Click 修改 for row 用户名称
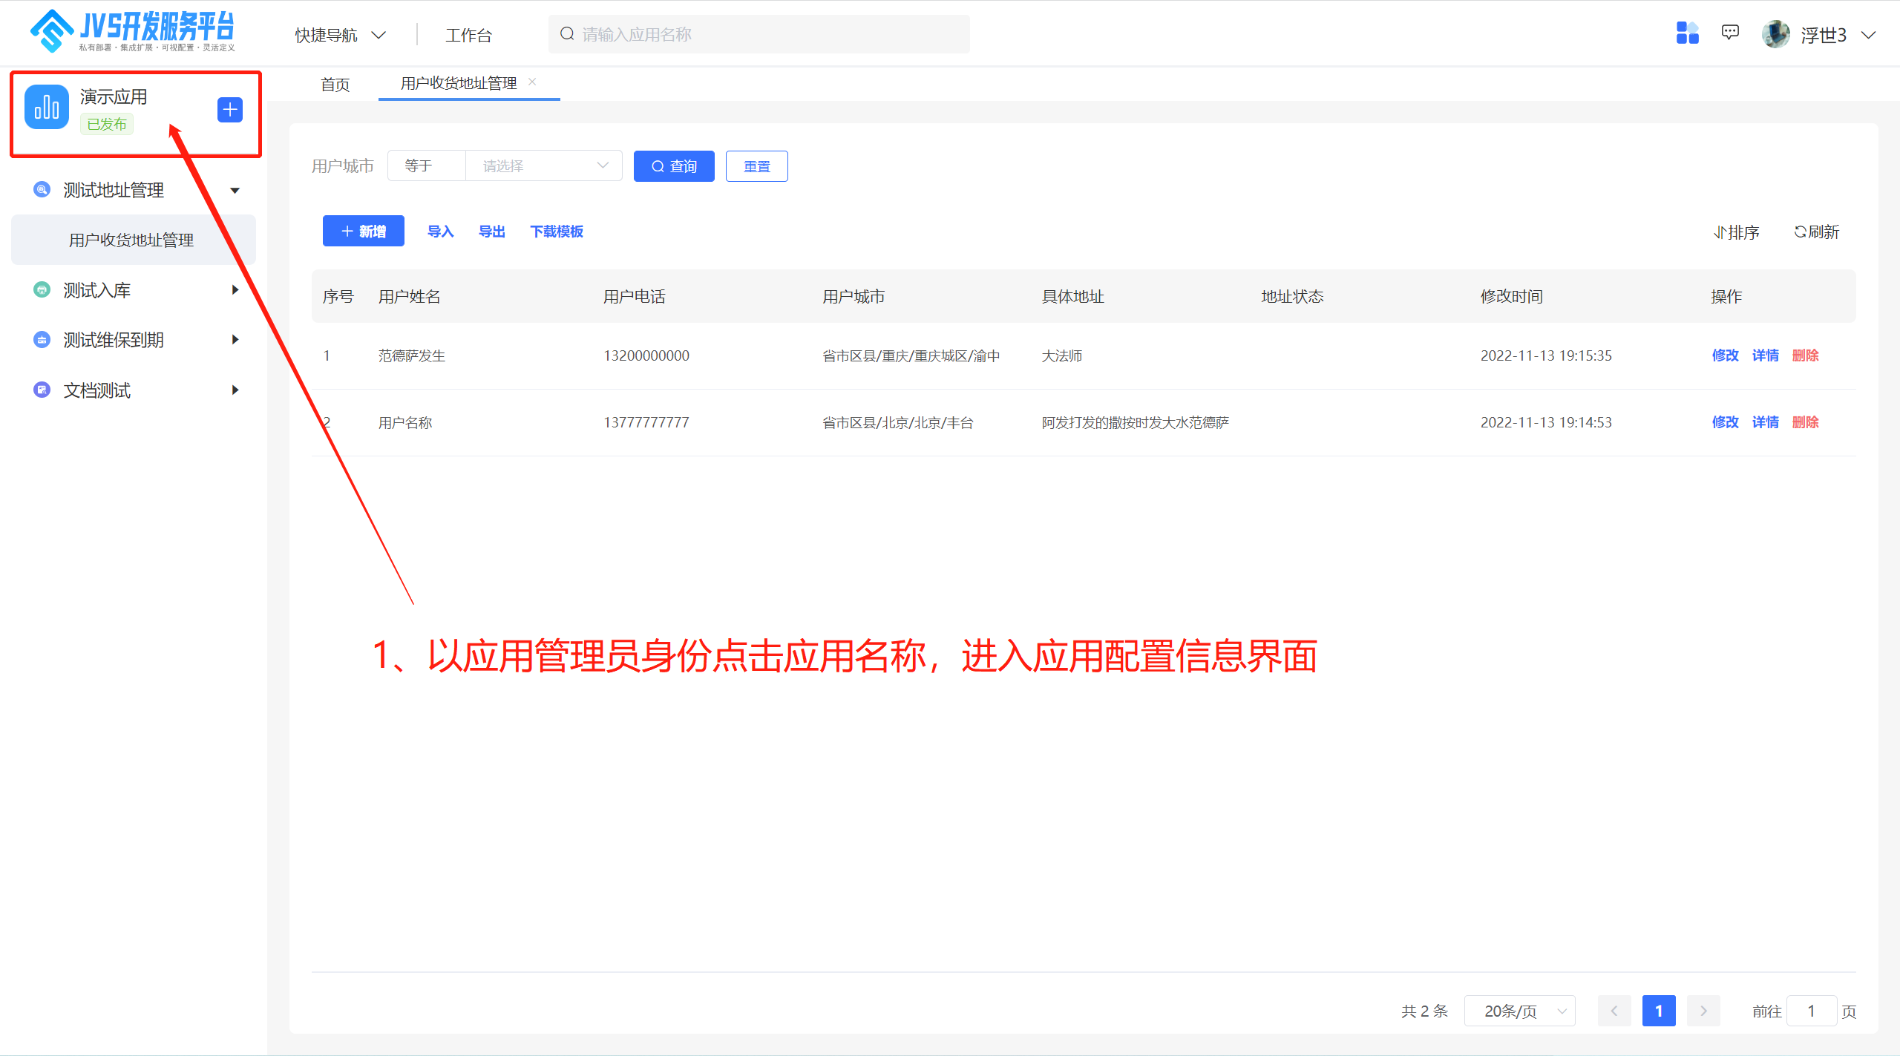 (1725, 422)
